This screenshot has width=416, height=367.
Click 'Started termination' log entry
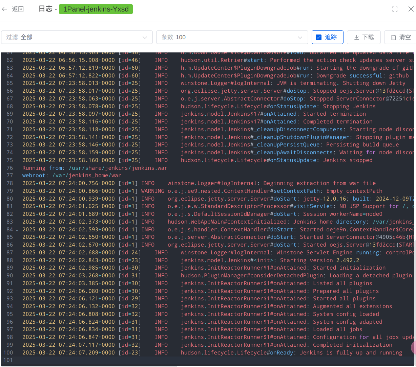[x=194, y=114]
